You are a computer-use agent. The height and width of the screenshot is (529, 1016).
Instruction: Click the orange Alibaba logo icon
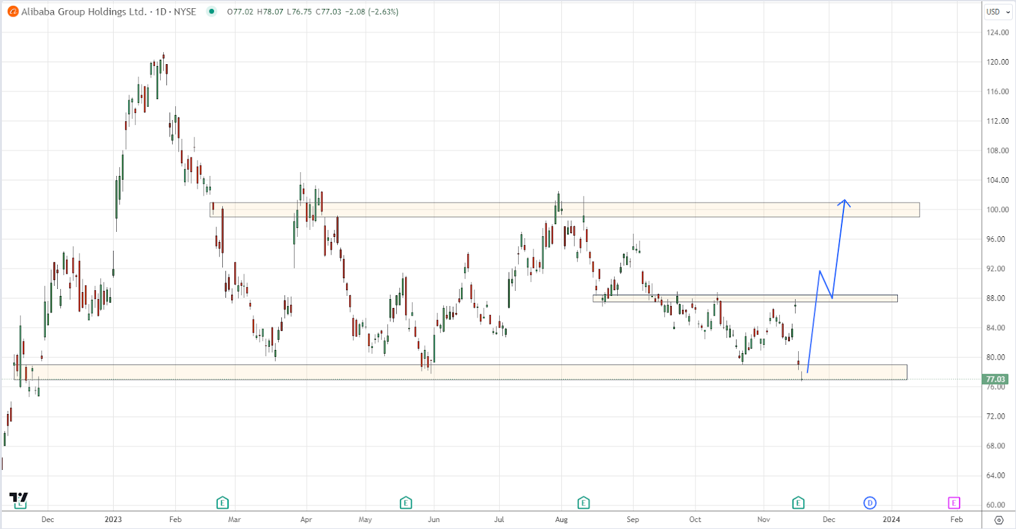click(x=13, y=11)
